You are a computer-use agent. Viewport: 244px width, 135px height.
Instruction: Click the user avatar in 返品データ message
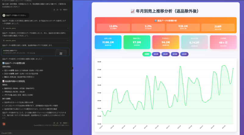click(x=4, y=16)
